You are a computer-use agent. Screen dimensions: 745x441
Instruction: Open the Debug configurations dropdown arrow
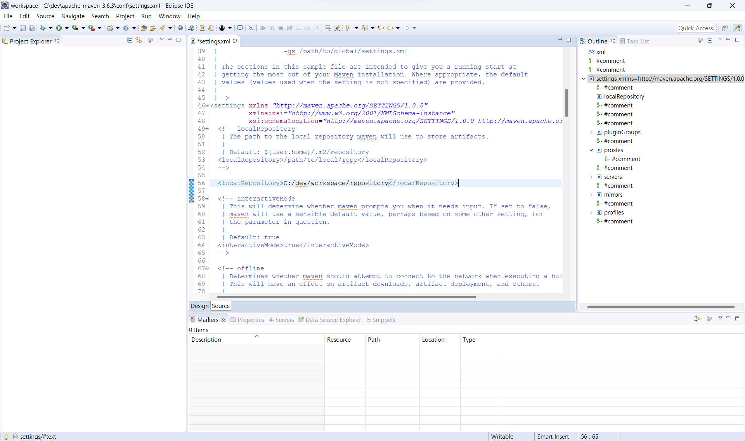[50, 28]
